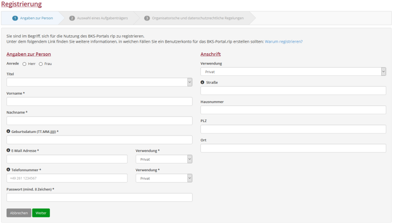The image size is (393, 224).
Task: Click the PLZ input field
Action: click(293, 129)
